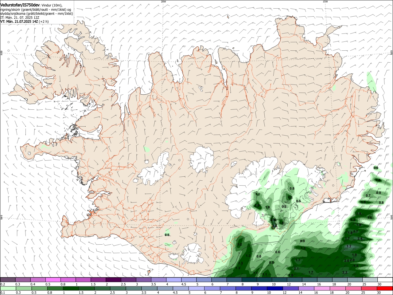Select the 2 rain swatch in green row
Viewport: 393px width, 295px height.
point(102,289)
